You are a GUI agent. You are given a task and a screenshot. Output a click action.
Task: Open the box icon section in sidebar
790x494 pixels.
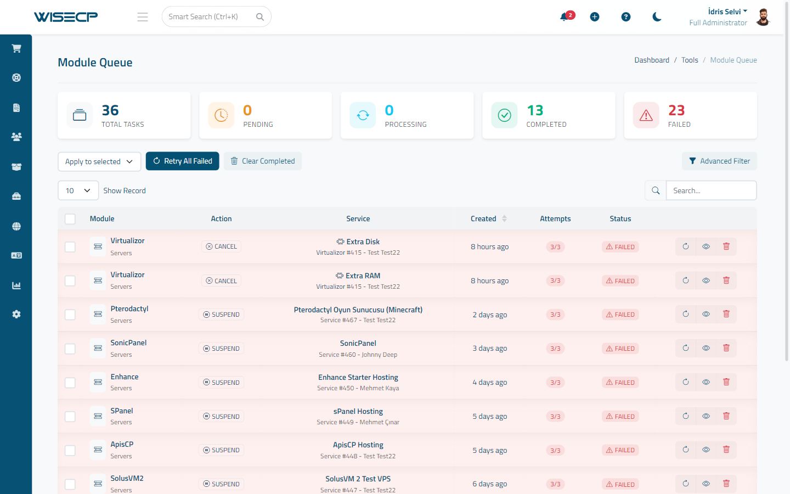tap(16, 167)
